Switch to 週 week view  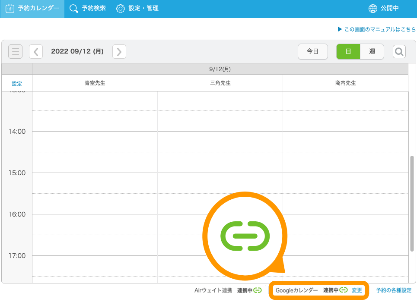(x=372, y=51)
